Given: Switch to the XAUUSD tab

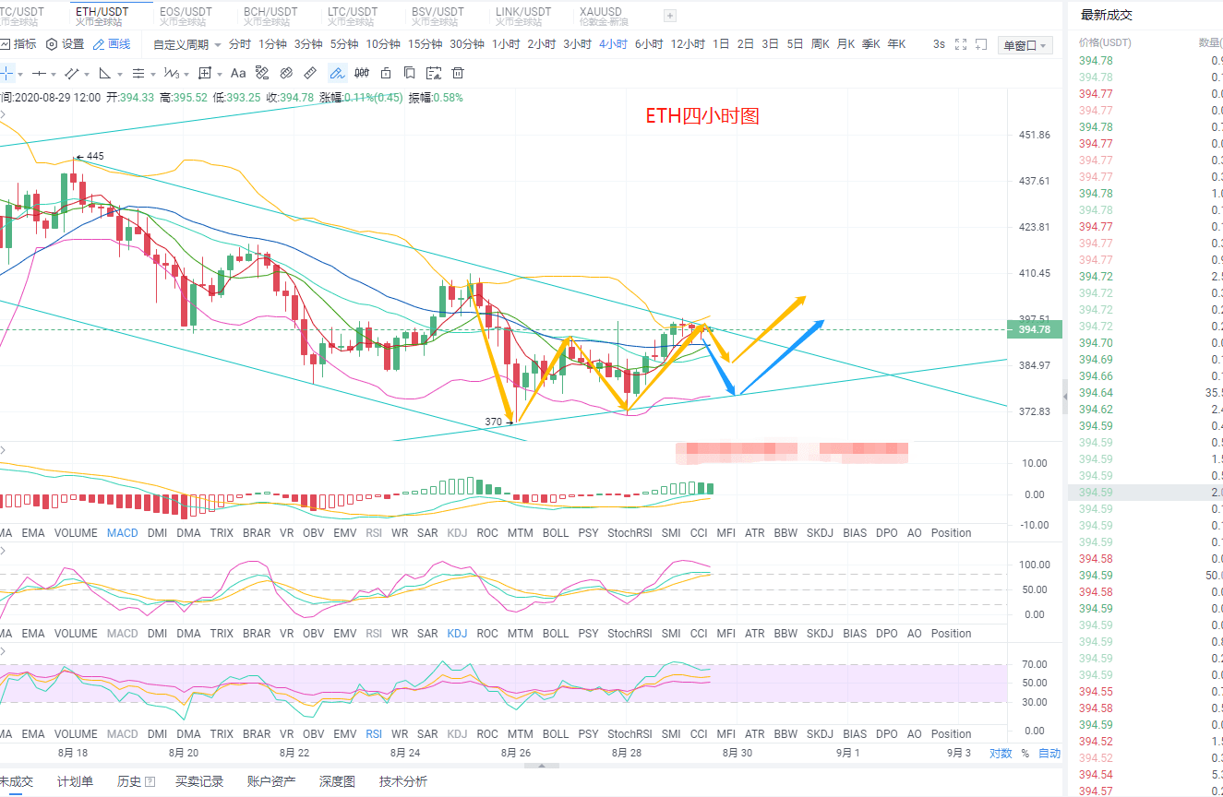Looking at the screenshot, I should [x=605, y=16].
